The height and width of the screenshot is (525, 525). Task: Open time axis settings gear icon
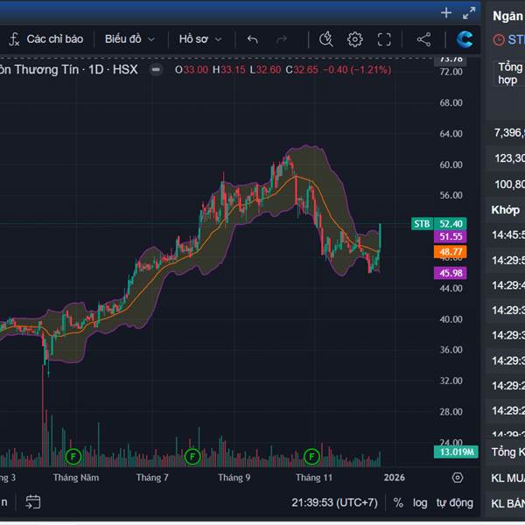coord(457,478)
